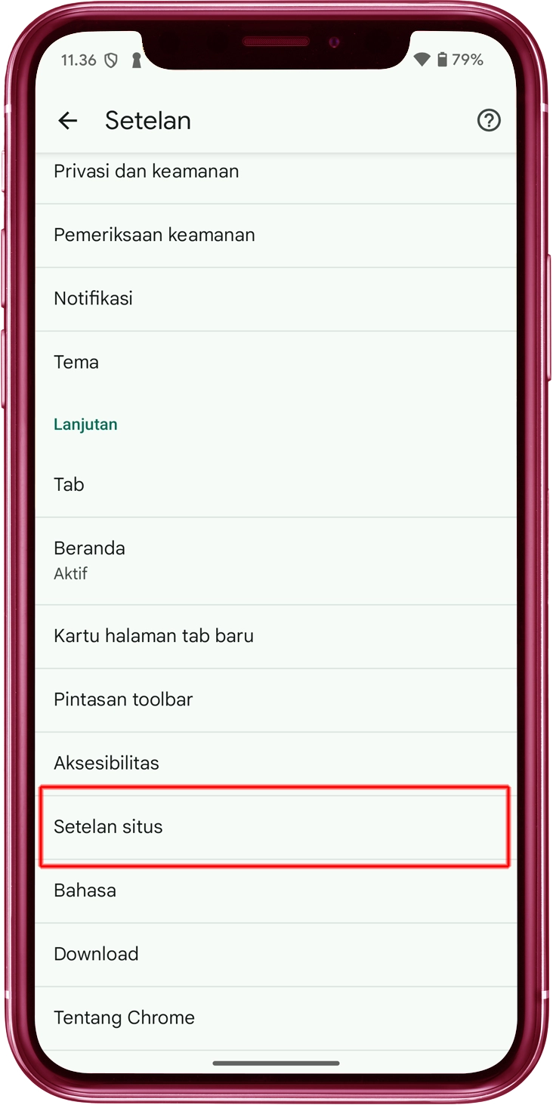
Task: Open Tab settings
Action: coord(276,485)
